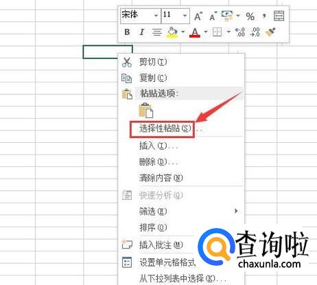Viewport: 317px width, 285px height.
Task: Apply the yellow fill color bucket
Action: pyautogui.click(x=173, y=32)
